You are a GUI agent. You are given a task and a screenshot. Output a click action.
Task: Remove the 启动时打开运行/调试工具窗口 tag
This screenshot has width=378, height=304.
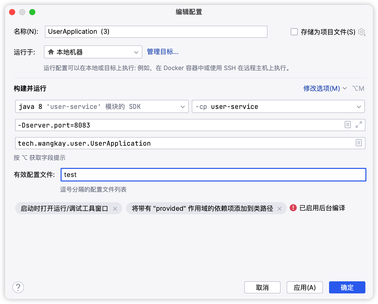pos(115,209)
